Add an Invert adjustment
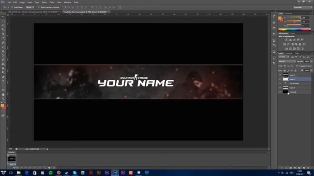 286,49
